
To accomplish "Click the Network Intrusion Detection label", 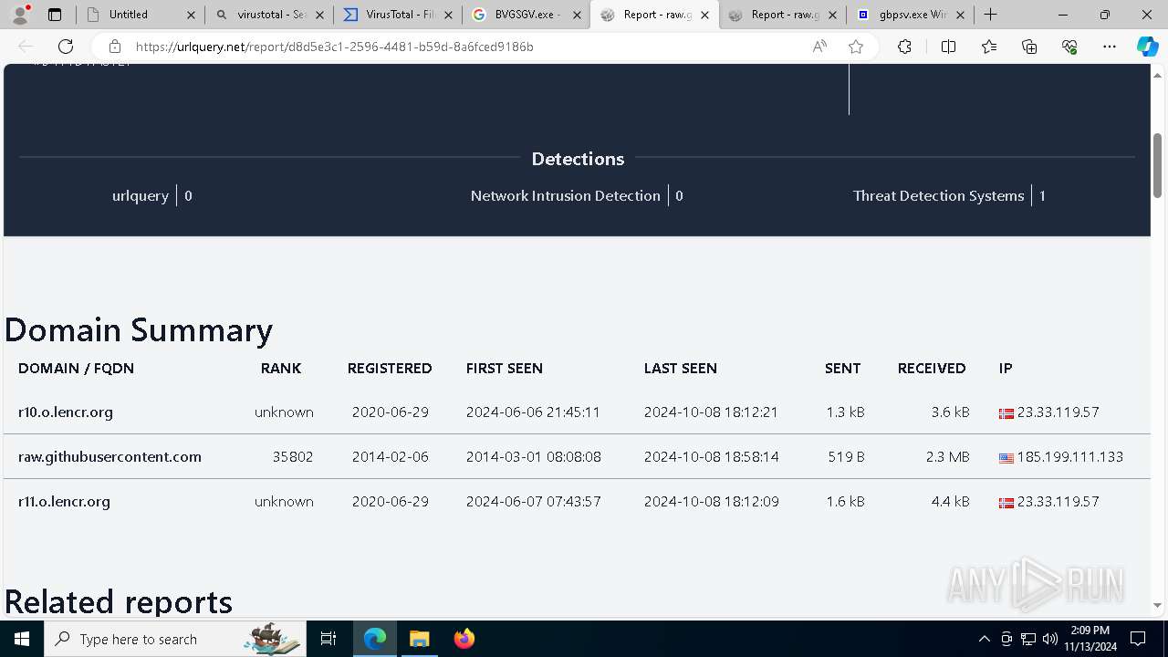I will click(566, 196).
